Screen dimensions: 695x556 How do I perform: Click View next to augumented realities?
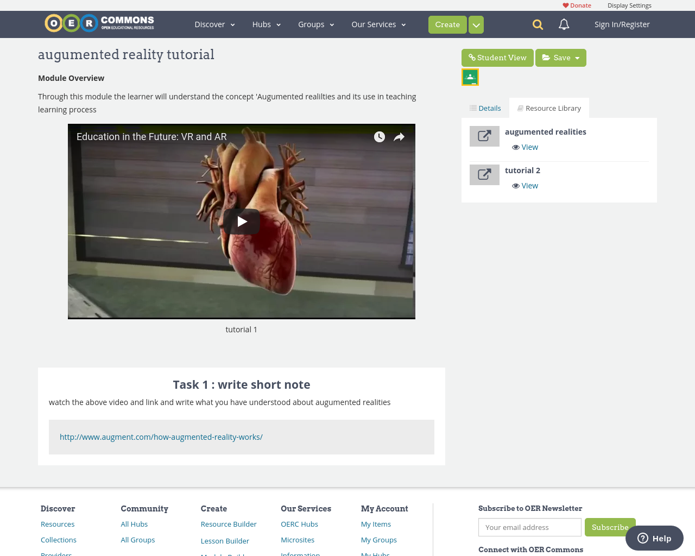point(525,147)
